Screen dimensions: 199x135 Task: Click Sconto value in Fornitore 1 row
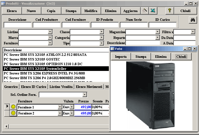tap(97, 107)
